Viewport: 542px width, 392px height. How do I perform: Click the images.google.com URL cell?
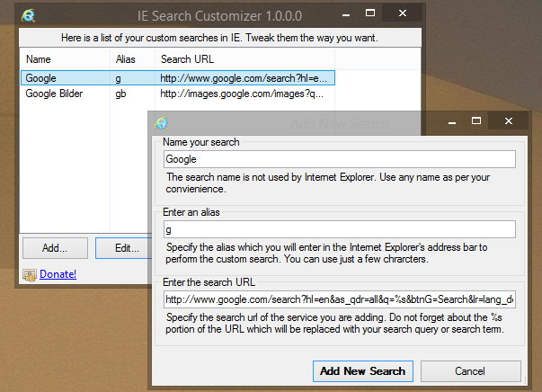[x=242, y=94]
